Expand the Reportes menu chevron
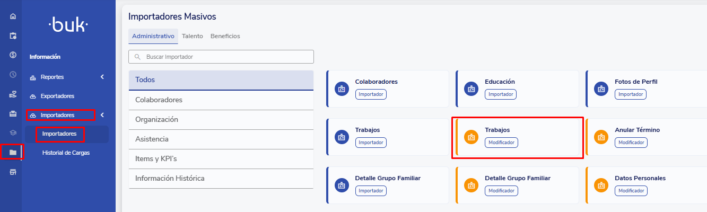The height and width of the screenshot is (212, 707). [102, 77]
